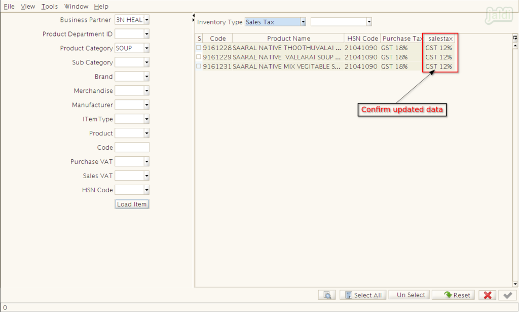Open the Inventory Type Sales Tax dropdown
Image resolution: width=519 pixels, height=312 pixels.
[x=303, y=22]
